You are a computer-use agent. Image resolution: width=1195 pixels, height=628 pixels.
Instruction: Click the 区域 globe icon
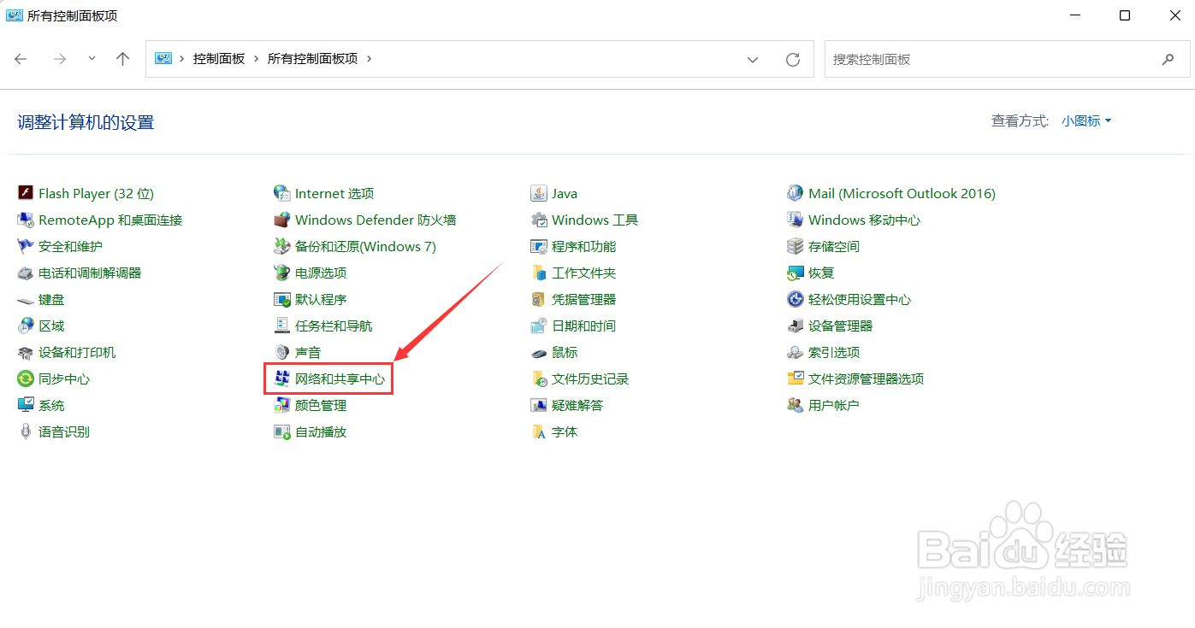pyautogui.click(x=26, y=326)
